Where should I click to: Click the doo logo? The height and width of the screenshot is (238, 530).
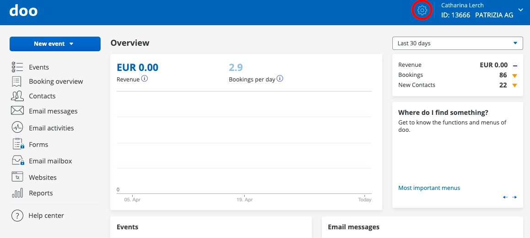(23, 11)
